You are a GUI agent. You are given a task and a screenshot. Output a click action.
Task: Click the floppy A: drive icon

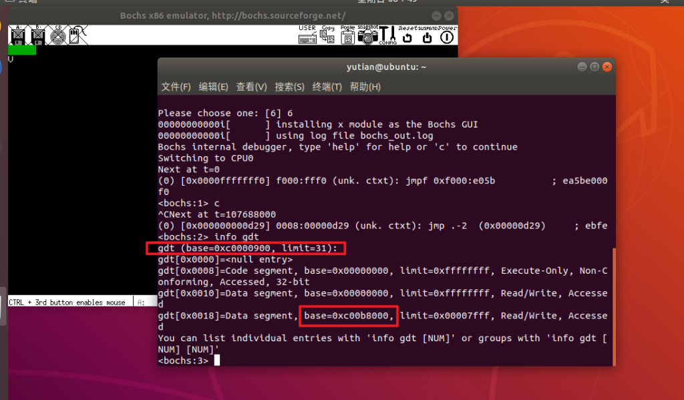pyautogui.click(x=17, y=34)
